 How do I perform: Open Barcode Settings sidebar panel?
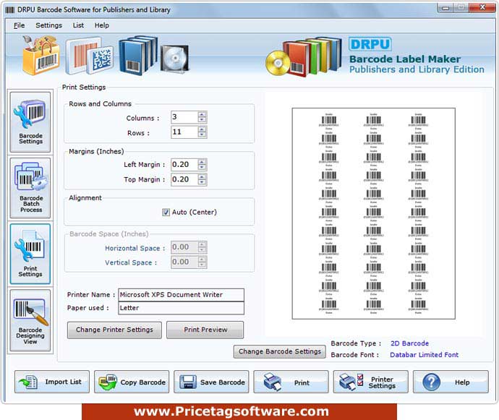(30, 122)
